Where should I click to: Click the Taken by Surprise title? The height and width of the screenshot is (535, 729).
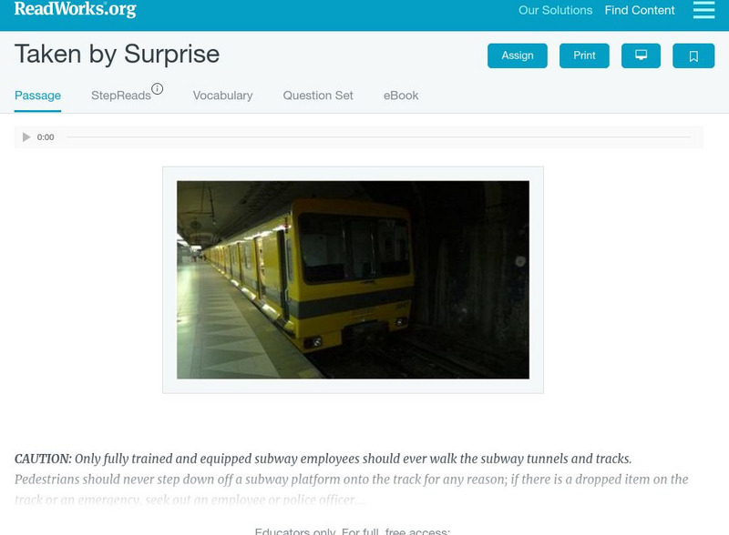(x=118, y=55)
